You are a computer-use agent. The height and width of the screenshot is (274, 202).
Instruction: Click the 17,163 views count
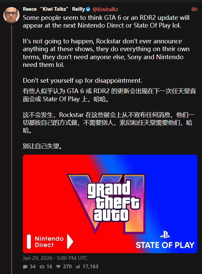pyautogui.click(x=90, y=267)
